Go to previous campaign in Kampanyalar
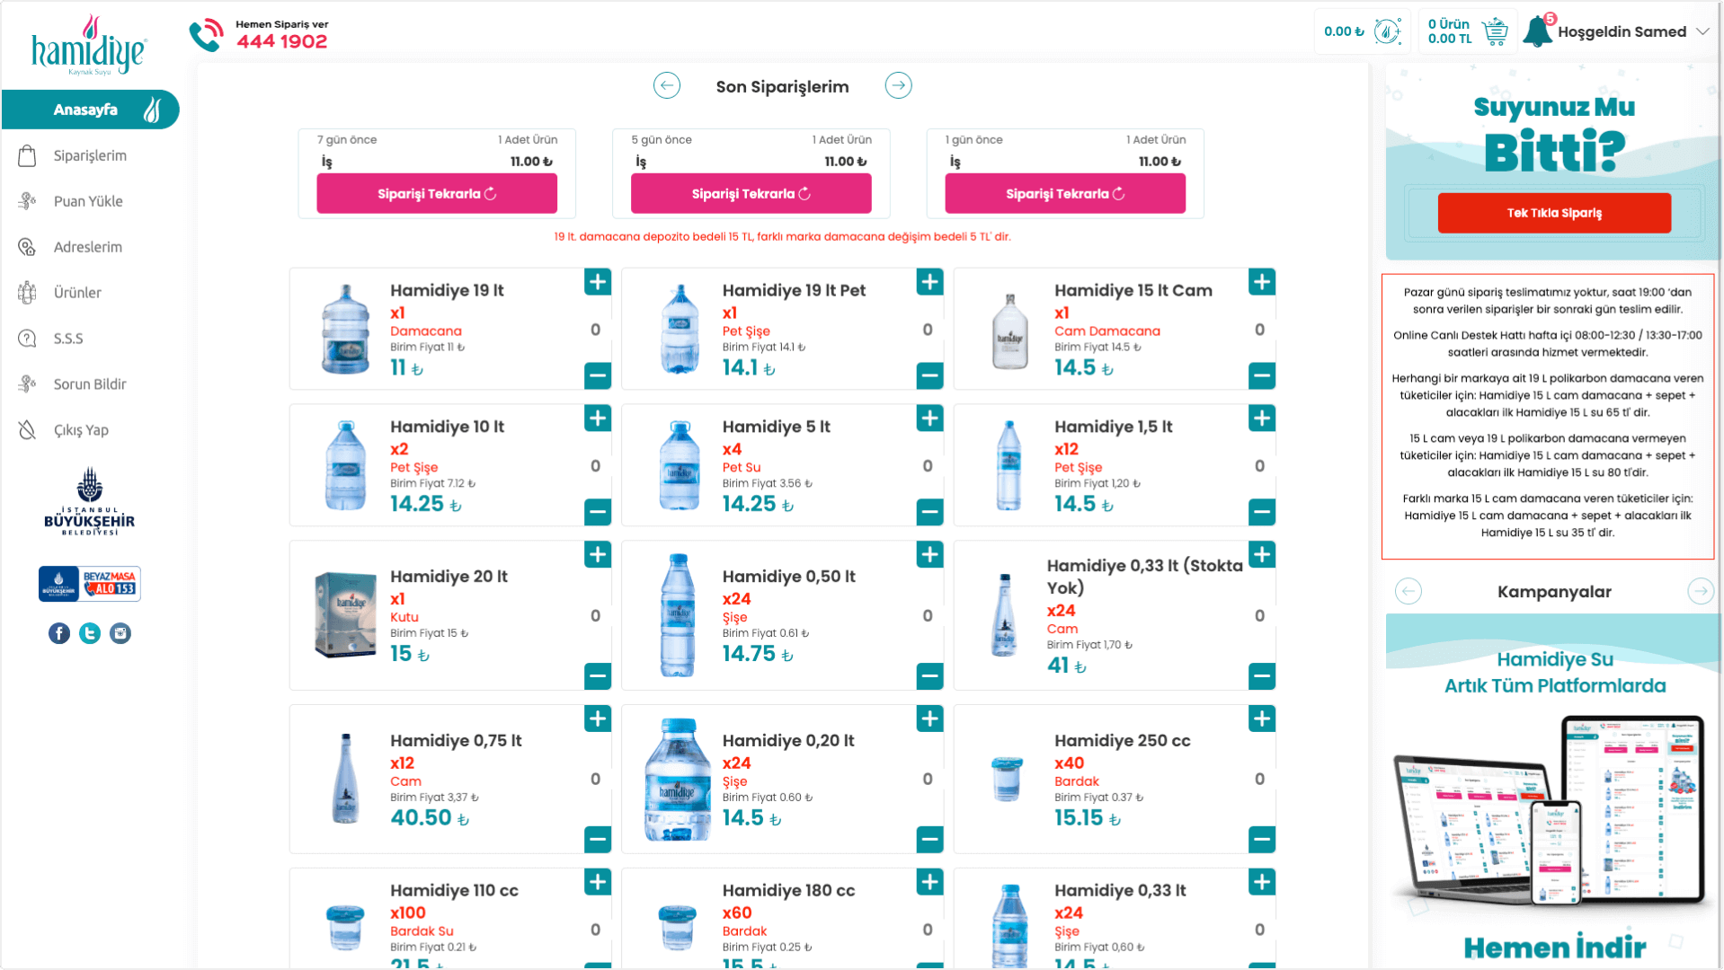Screen dimensions: 1724x970 point(1409,591)
